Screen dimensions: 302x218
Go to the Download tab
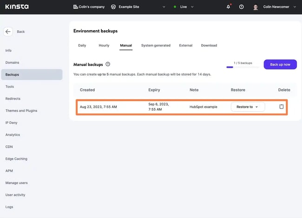(x=209, y=45)
